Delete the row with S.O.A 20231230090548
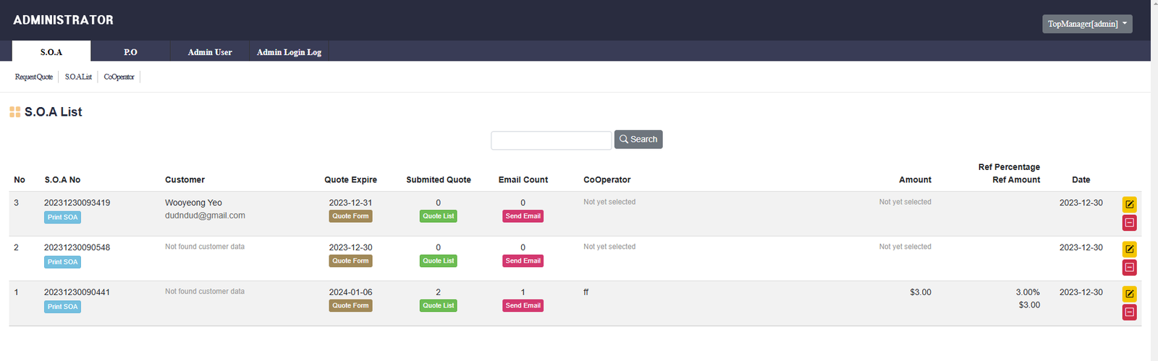 tap(1129, 268)
